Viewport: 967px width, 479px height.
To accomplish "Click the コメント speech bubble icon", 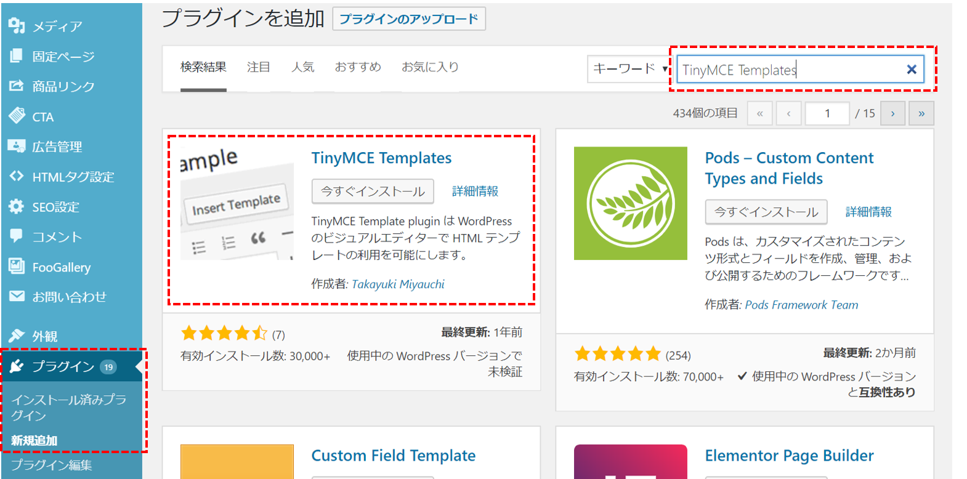I will [17, 236].
